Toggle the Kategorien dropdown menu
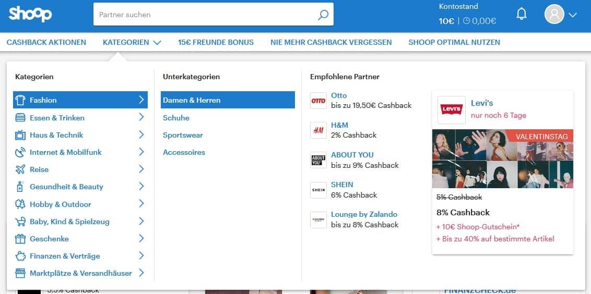Screen dimensions: 591x294 [132, 42]
